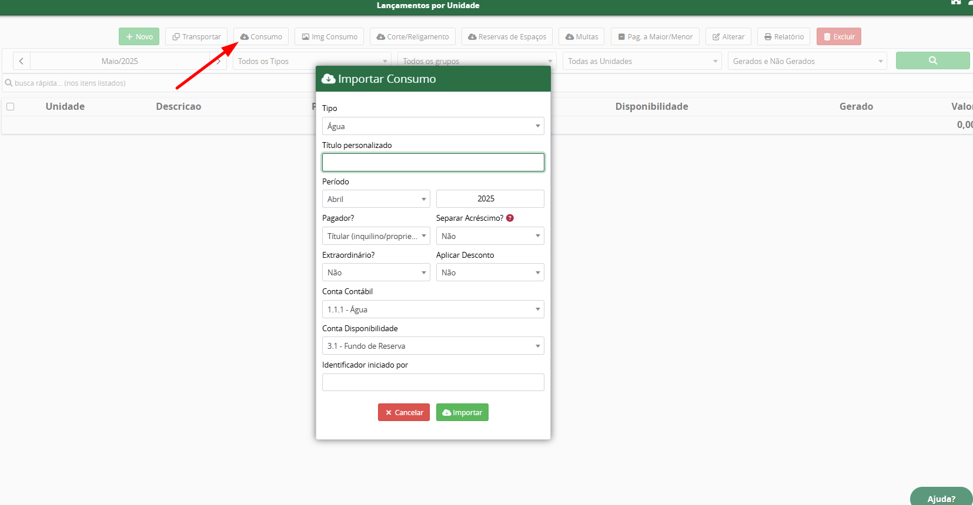Screen dimensions: 973x505
Task: Click the green magnifier search button
Action: [932, 60]
